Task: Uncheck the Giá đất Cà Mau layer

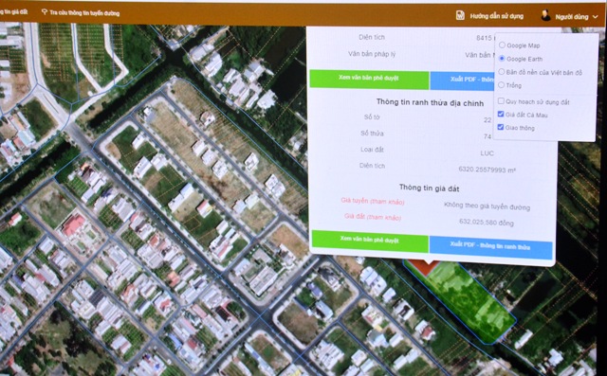Action: pos(501,114)
